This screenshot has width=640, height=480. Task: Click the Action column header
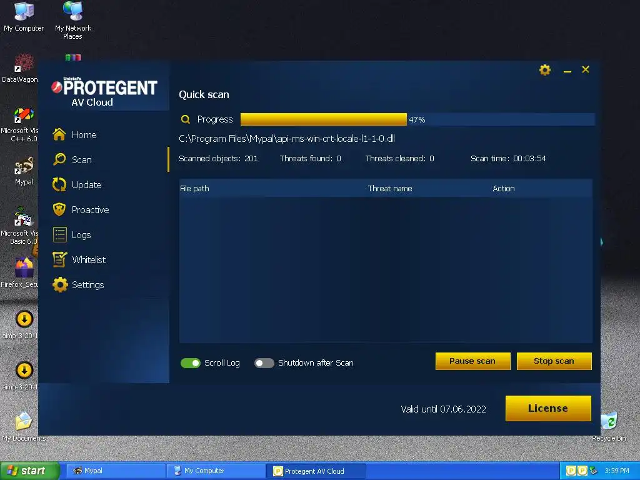[x=503, y=189]
